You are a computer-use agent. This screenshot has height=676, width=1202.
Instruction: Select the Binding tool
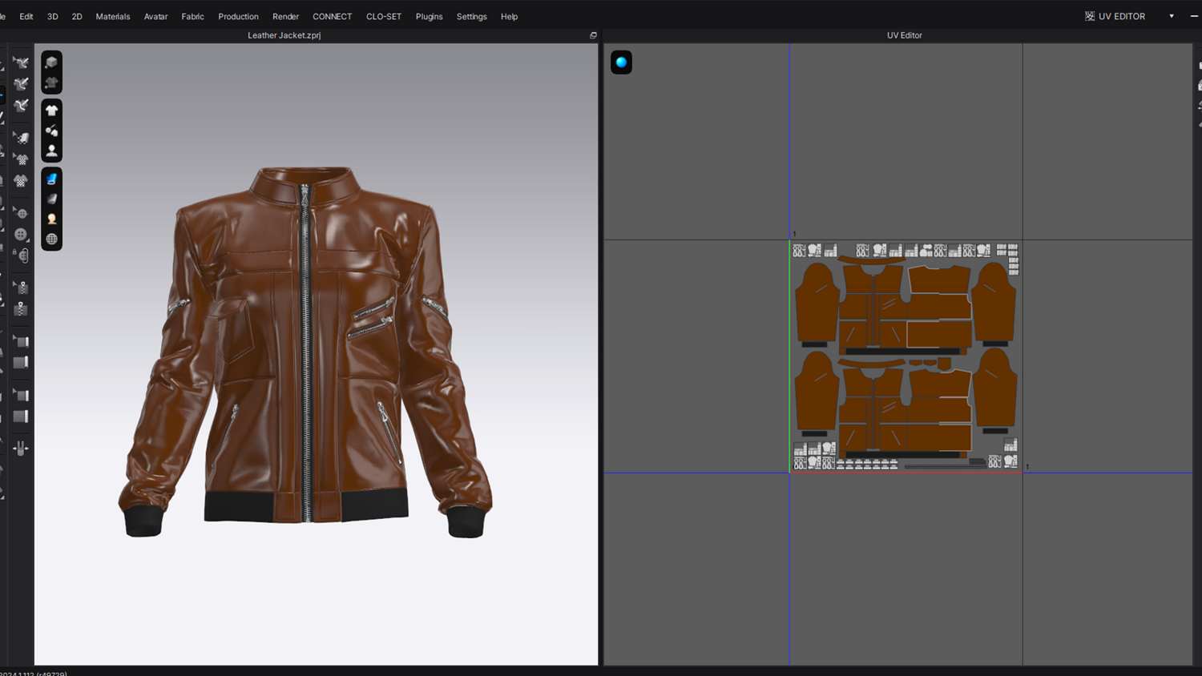[21, 362]
